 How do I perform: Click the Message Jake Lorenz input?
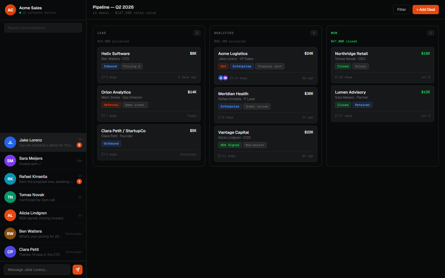pos(37,270)
